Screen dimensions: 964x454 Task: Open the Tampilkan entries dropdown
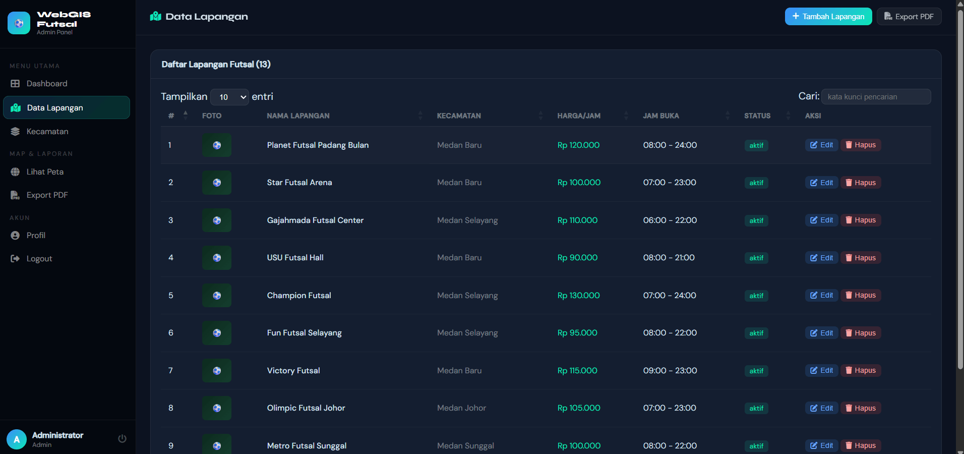point(230,97)
